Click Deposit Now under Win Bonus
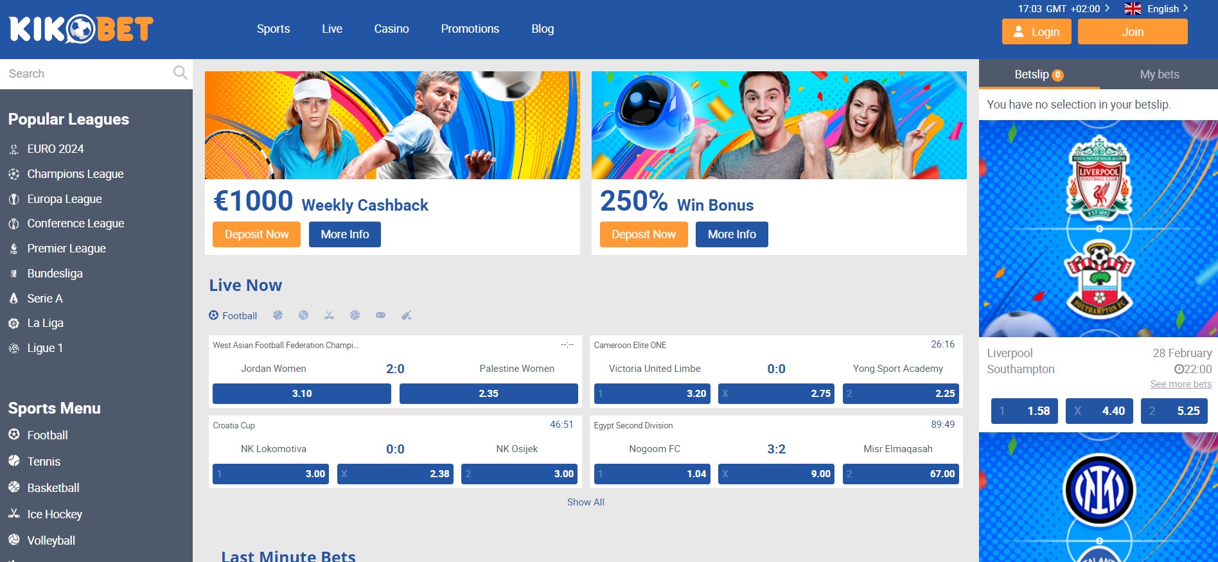 click(x=644, y=234)
